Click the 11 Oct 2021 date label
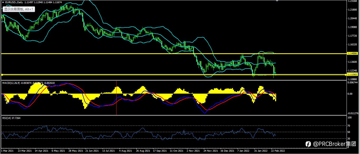The height and width of the screenshot is (154, 360). (176, 151)
